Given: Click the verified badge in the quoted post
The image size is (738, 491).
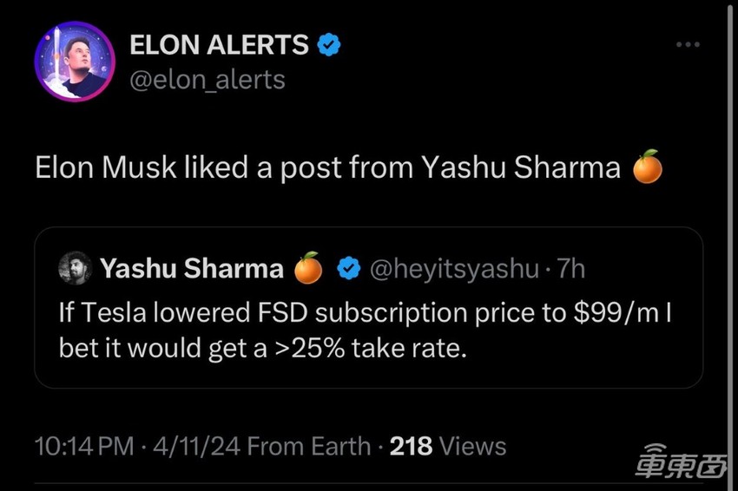Looking at the screenshot, I should [x=349, y=269].
